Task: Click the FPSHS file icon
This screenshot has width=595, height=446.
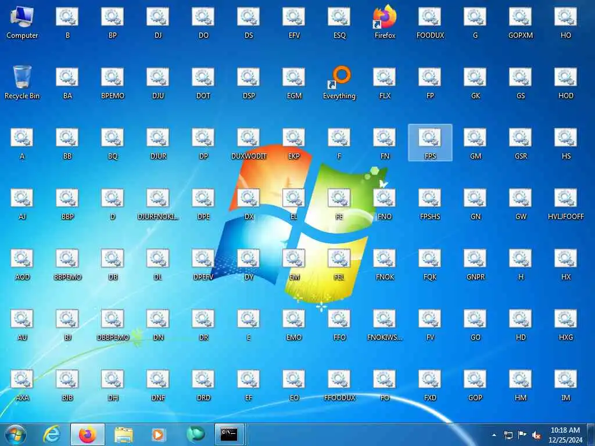Action: 430,204
